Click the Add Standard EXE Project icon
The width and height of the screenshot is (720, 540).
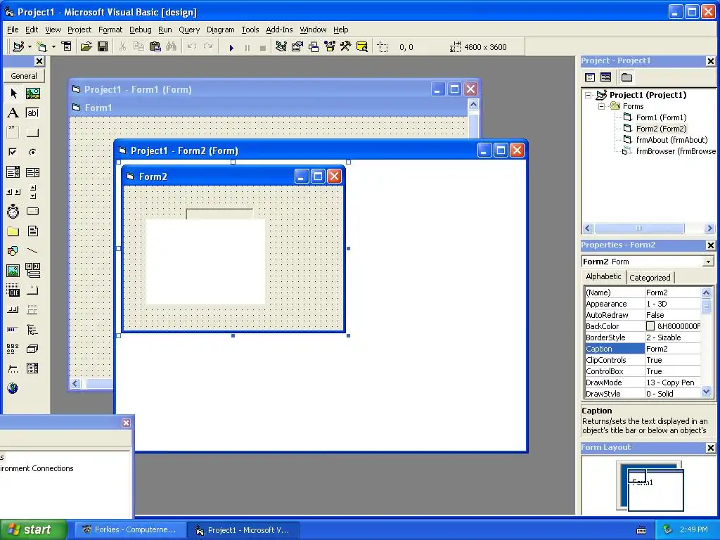[18, 47]
